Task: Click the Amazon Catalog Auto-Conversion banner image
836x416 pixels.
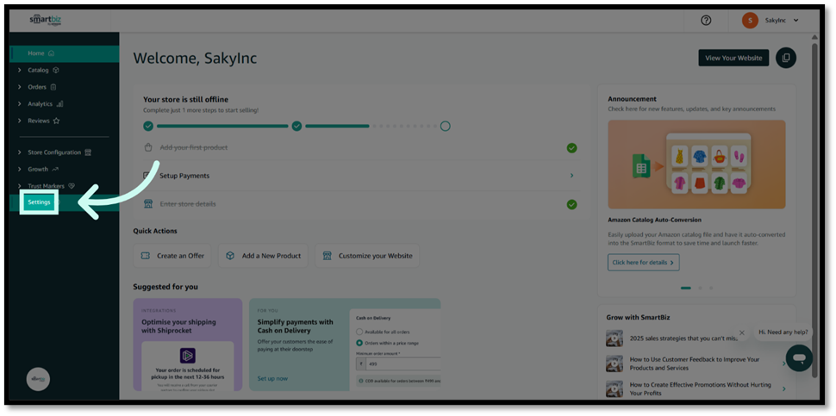Action: (696, 164)
